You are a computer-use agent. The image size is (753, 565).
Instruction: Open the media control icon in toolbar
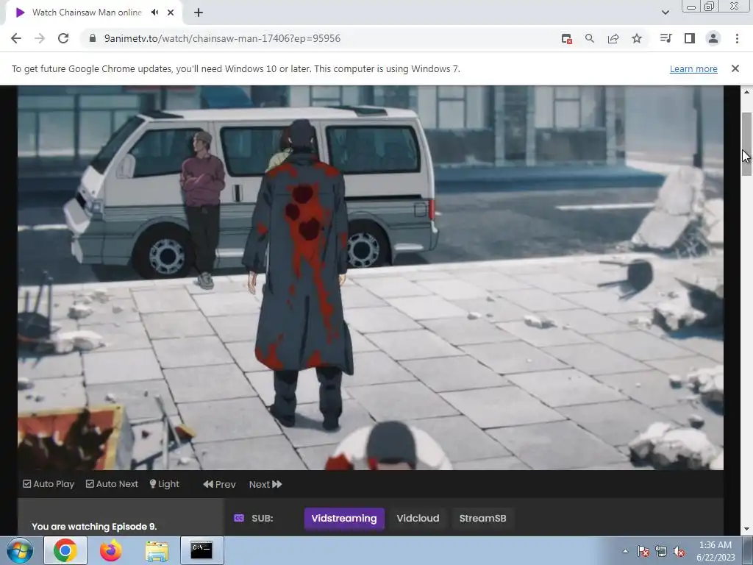pyautogui.click(x=666, y=38)
